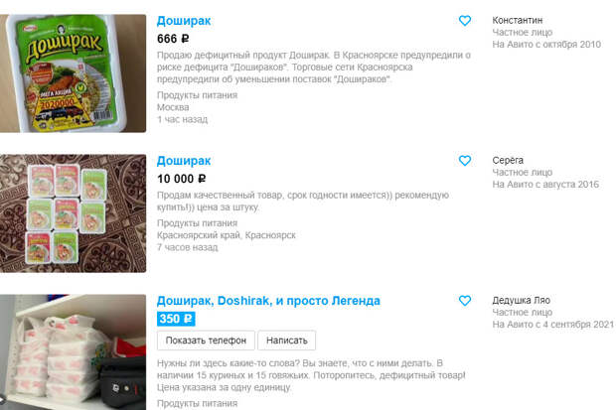
Task: Favorite the 666 ₽ Доширак listing
Action: (x=465, y=21)
